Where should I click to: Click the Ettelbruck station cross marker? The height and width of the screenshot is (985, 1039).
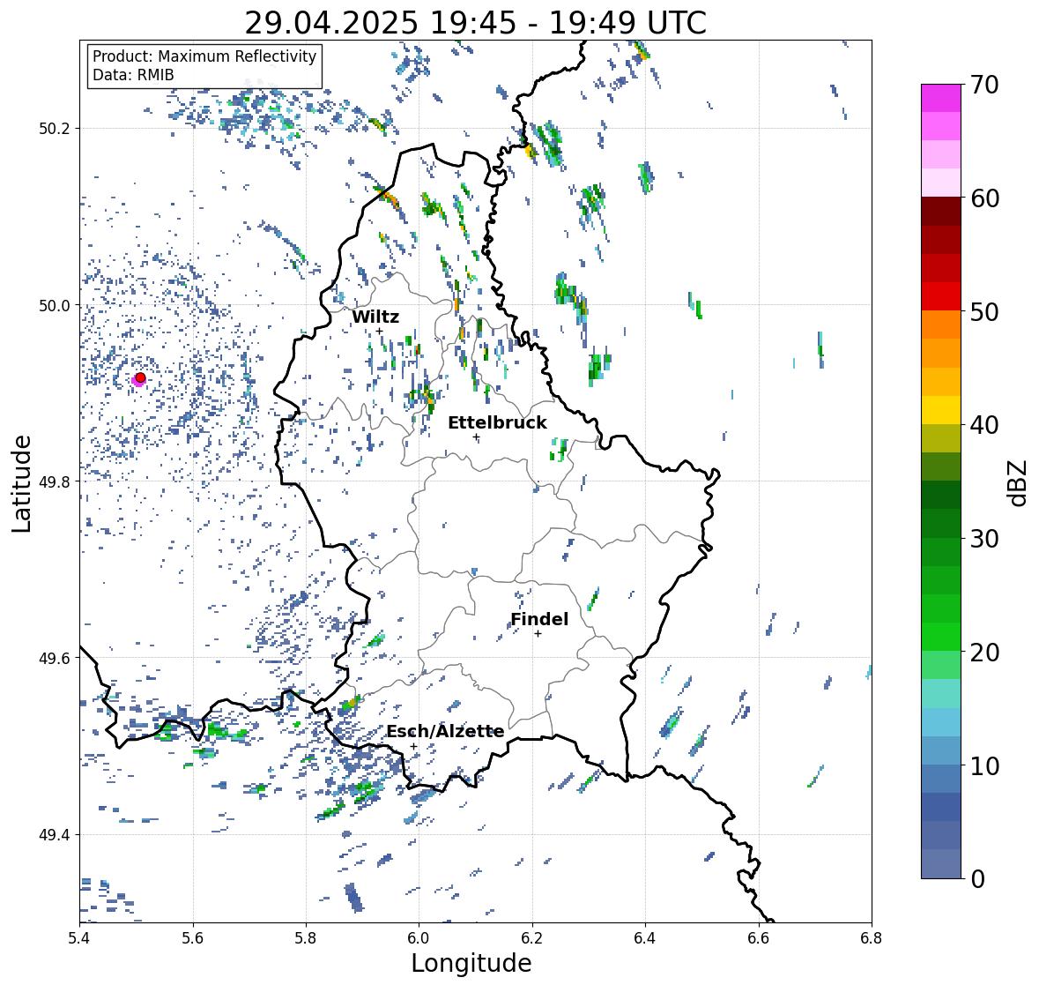tap(476, 437)
